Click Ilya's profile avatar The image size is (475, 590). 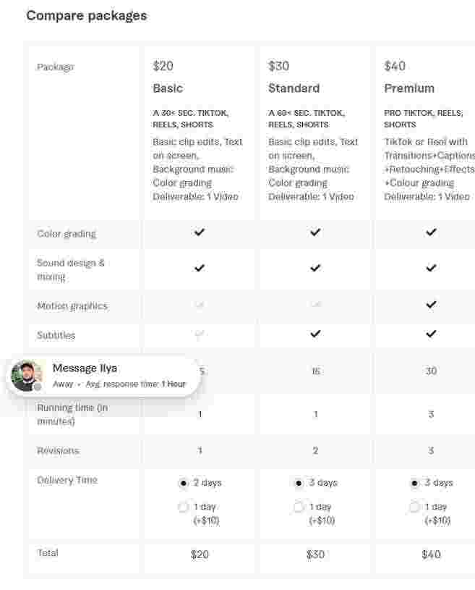click(x=27, y=376)
